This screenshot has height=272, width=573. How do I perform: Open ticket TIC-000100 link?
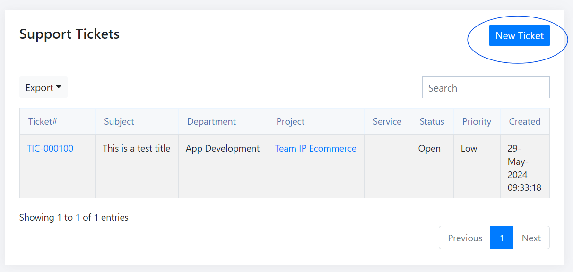pos(50,148)
